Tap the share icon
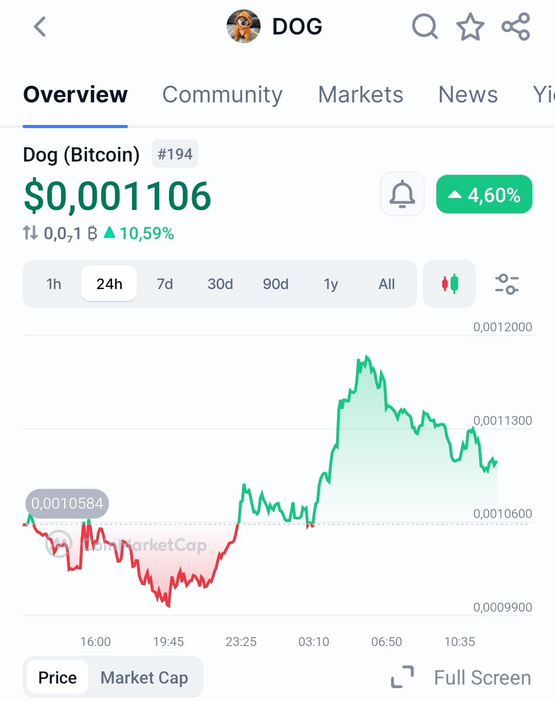The image size is (555, 701). [515, 27]
